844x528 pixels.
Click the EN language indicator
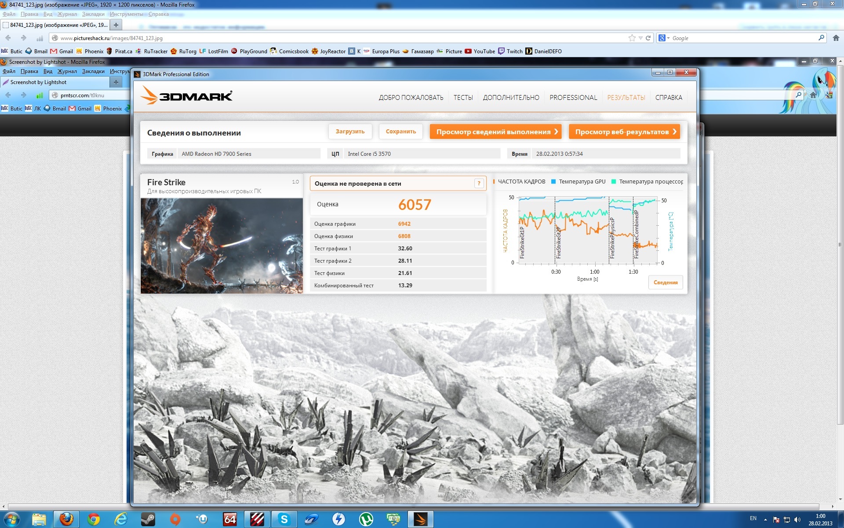(753, 518)
